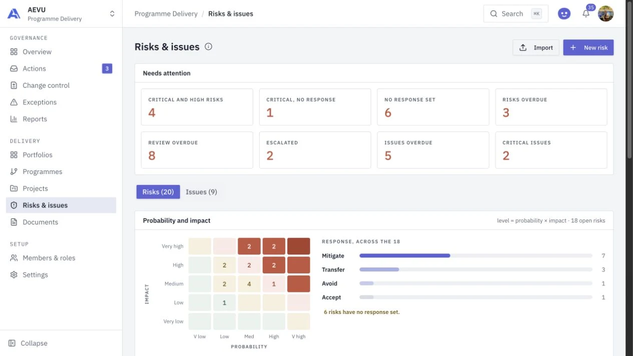Click matrix cell Low impact, Low probability showing 1
Viewport: 633px width, 356px height.
coord(224,302)
